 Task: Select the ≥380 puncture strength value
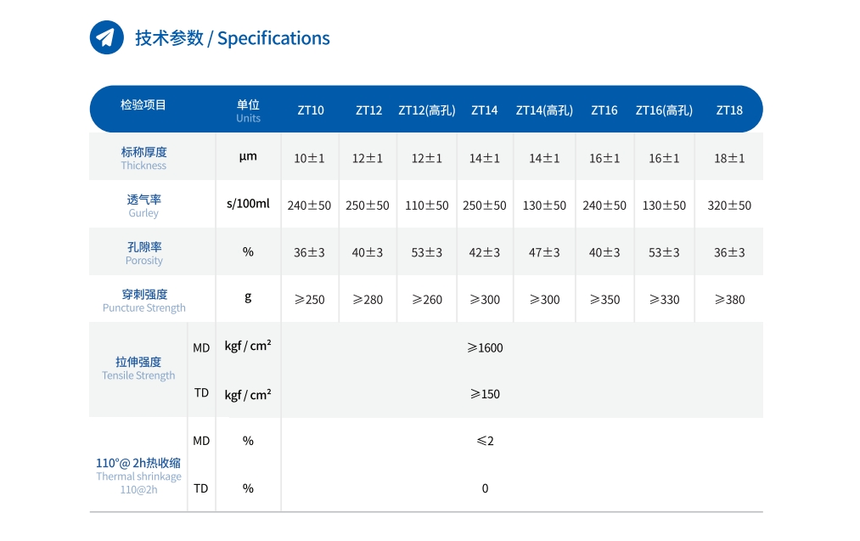[x=729, y=300]
